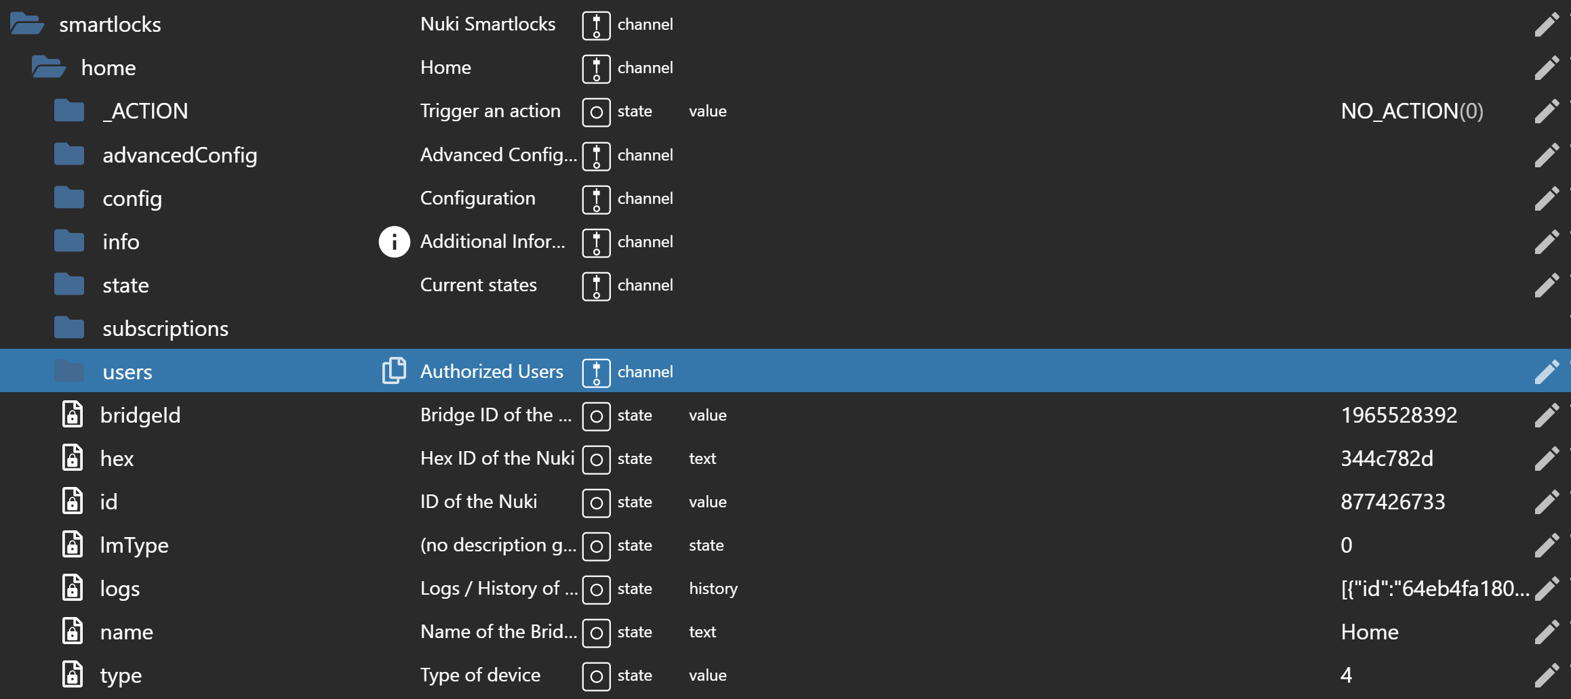The image size is (1571, 699).
Task: Expand the state folder
Action: point(69,285)
